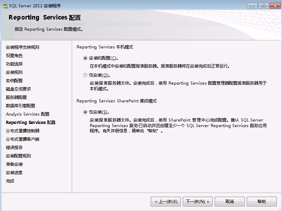Screen dimensions: 282x211
Task: Select 完成 step in sidebar
Action: (10, 181)
